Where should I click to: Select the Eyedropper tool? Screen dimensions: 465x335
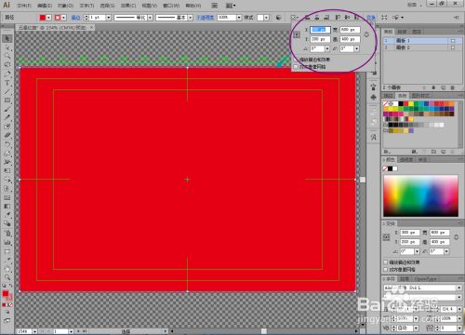[7, 215]
